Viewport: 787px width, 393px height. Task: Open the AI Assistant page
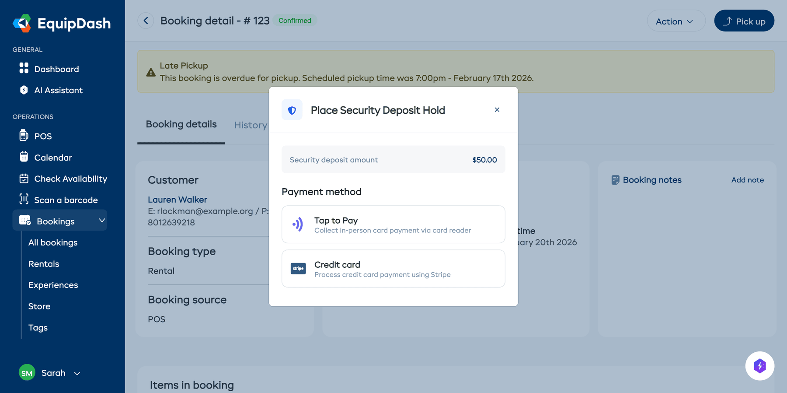pos(59,90)
